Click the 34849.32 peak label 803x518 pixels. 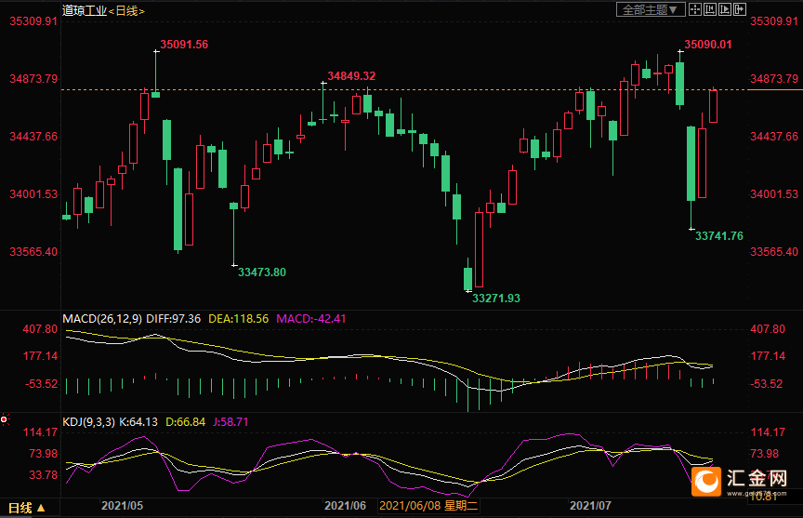[x=351, y=76]
